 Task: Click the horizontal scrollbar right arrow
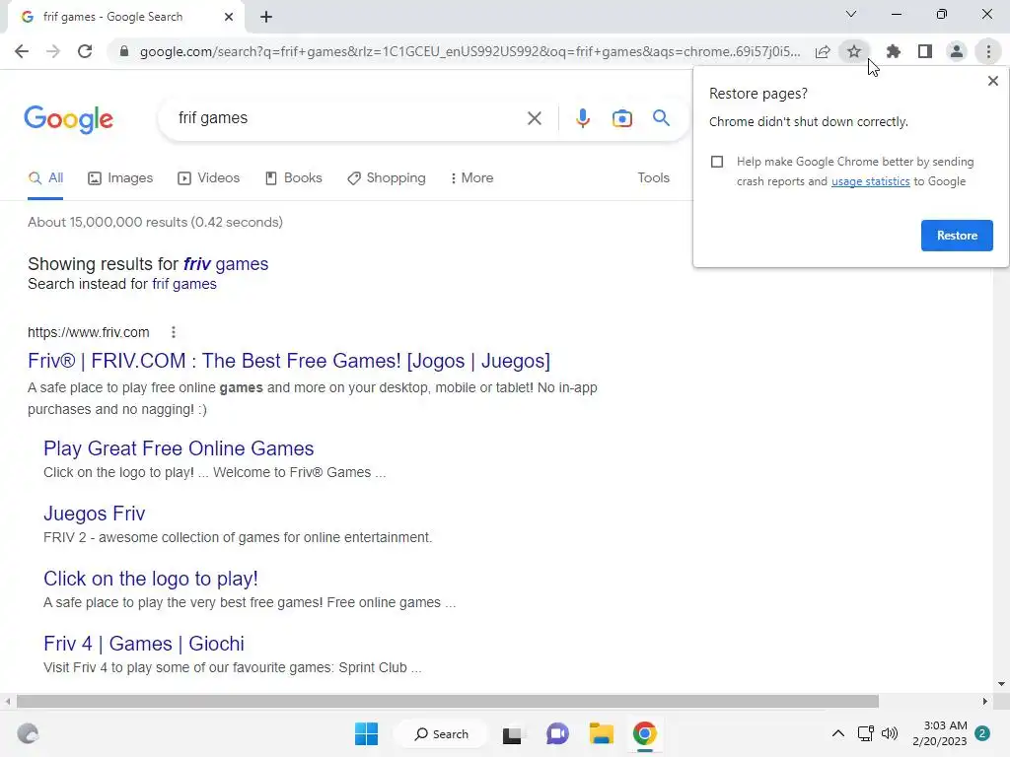985,701
